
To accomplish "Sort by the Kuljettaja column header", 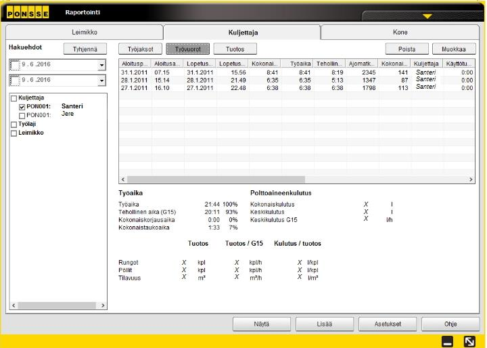I will (x=426, y=64).
